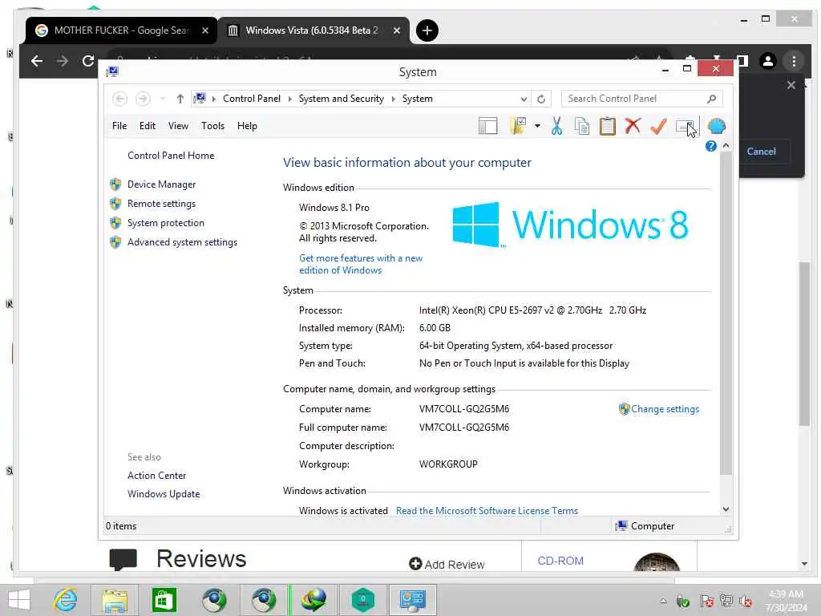The height and width of the screenshot is (616, 821).
Task: Open the Tools menu
Action: (x=212, y=126)
